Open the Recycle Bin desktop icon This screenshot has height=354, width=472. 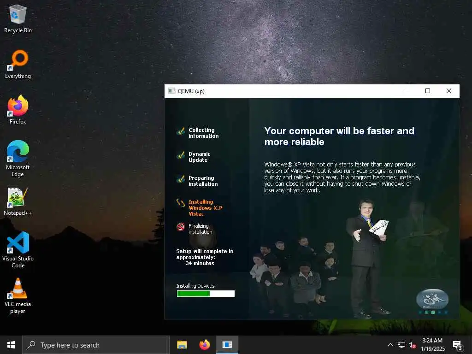pyautogui.click(x=18, y=19)
